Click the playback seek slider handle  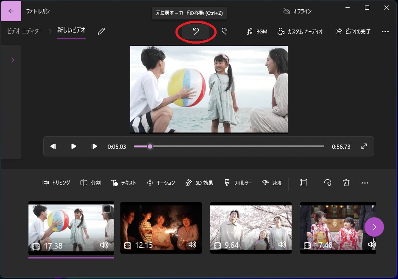click(150, 146)
